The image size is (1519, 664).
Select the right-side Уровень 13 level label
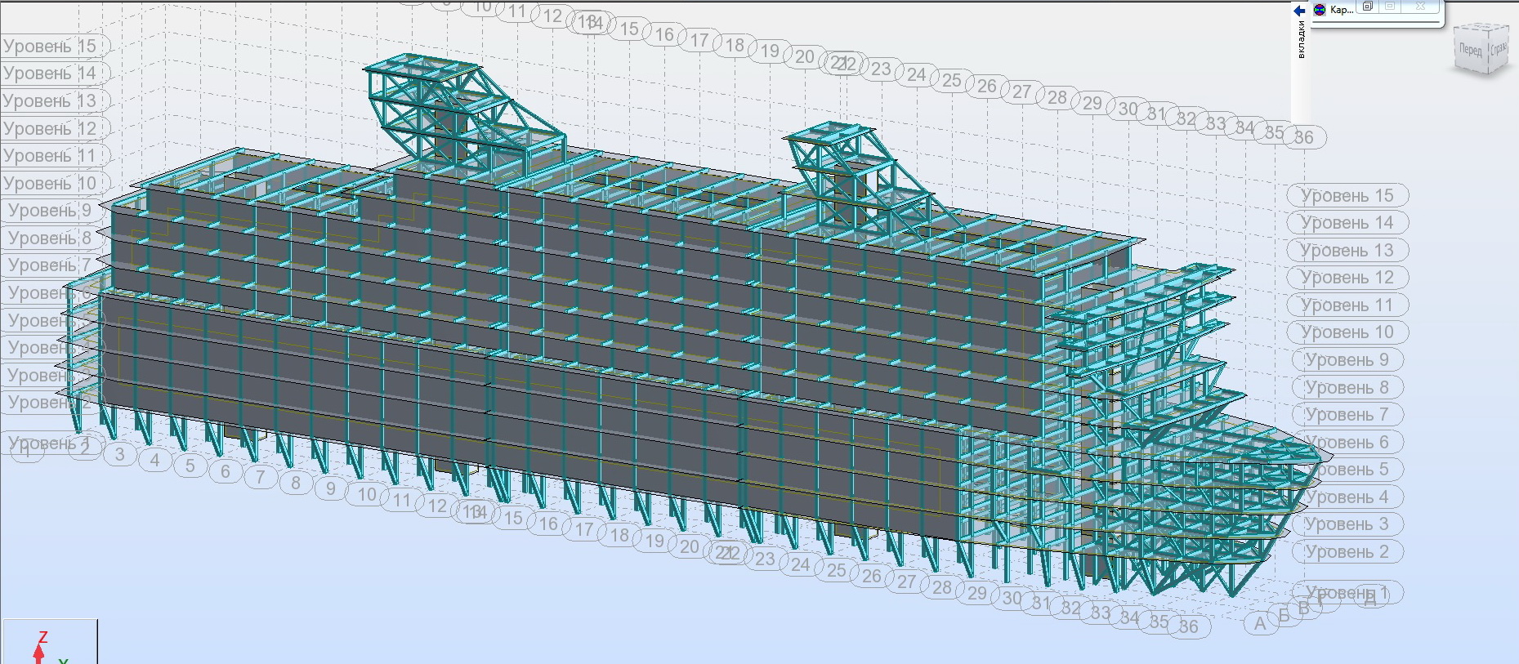(x=1347, y=250)
